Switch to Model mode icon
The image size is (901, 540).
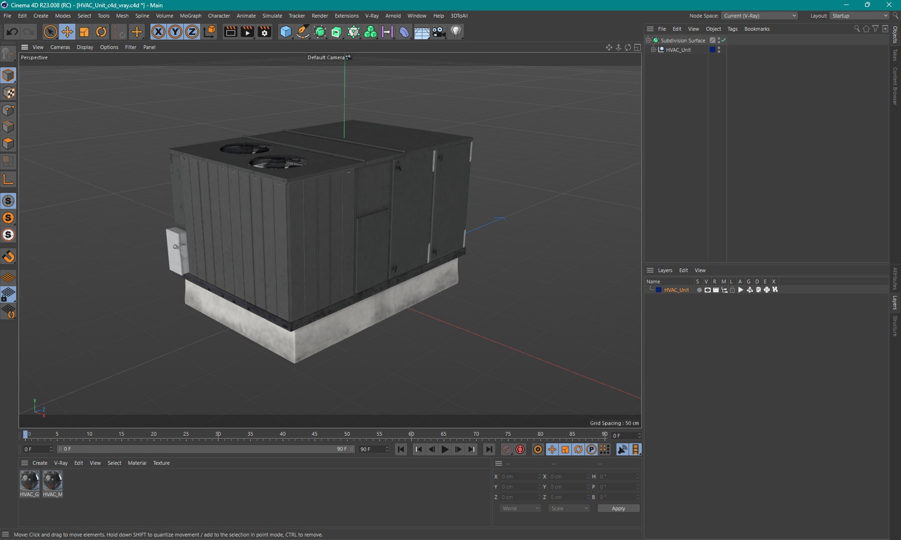[9, 75]
